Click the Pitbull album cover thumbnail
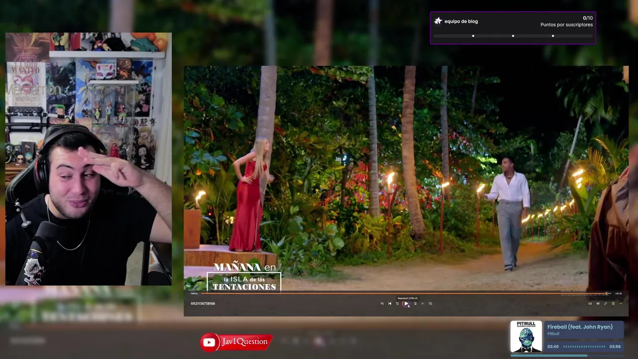Screen dimensions: 638x359 click(526, 337)
